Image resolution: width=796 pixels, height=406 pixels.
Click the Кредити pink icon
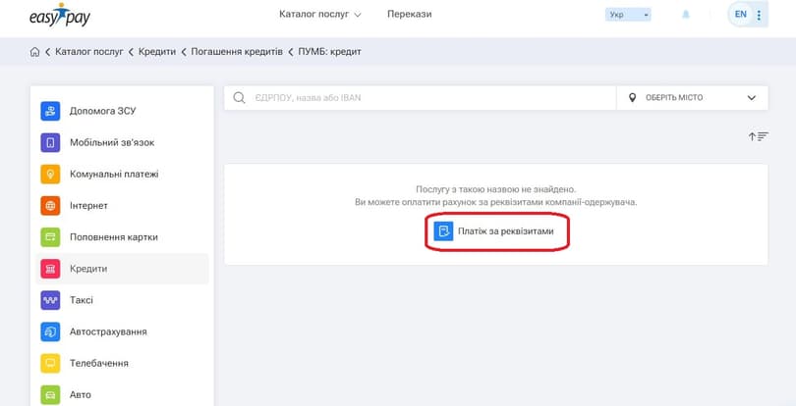coord(50,269)
